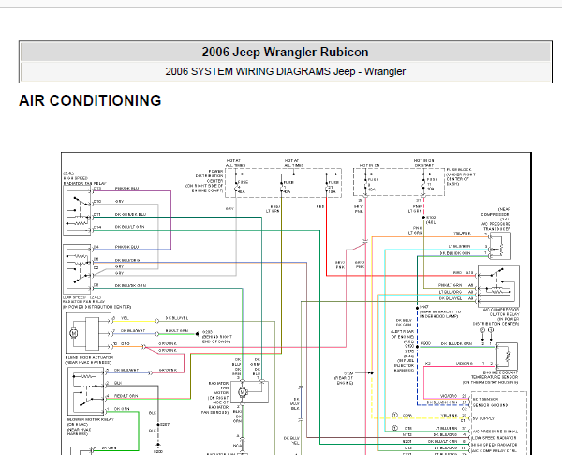The height and width of the screenshot is (455, 562).
Task: Click the radiator fan motor symbol
Action: [249, 392]
